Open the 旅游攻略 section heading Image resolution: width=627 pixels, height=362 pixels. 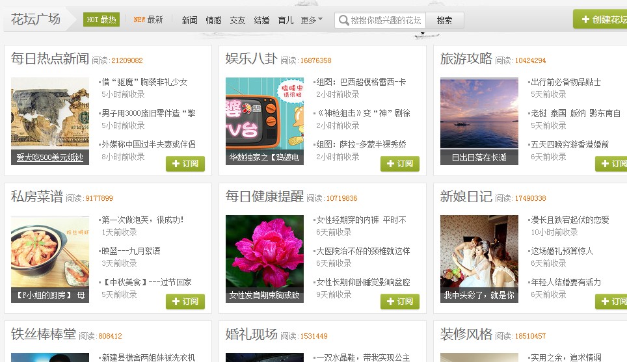[x=466, y=58]
